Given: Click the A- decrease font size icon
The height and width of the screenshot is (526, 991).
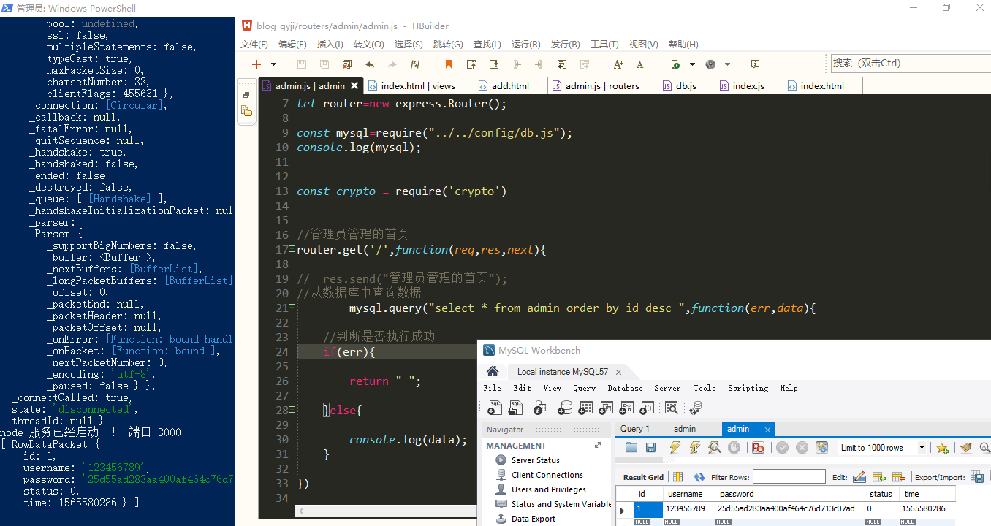Looking at the screenshot, I should 641,64.
